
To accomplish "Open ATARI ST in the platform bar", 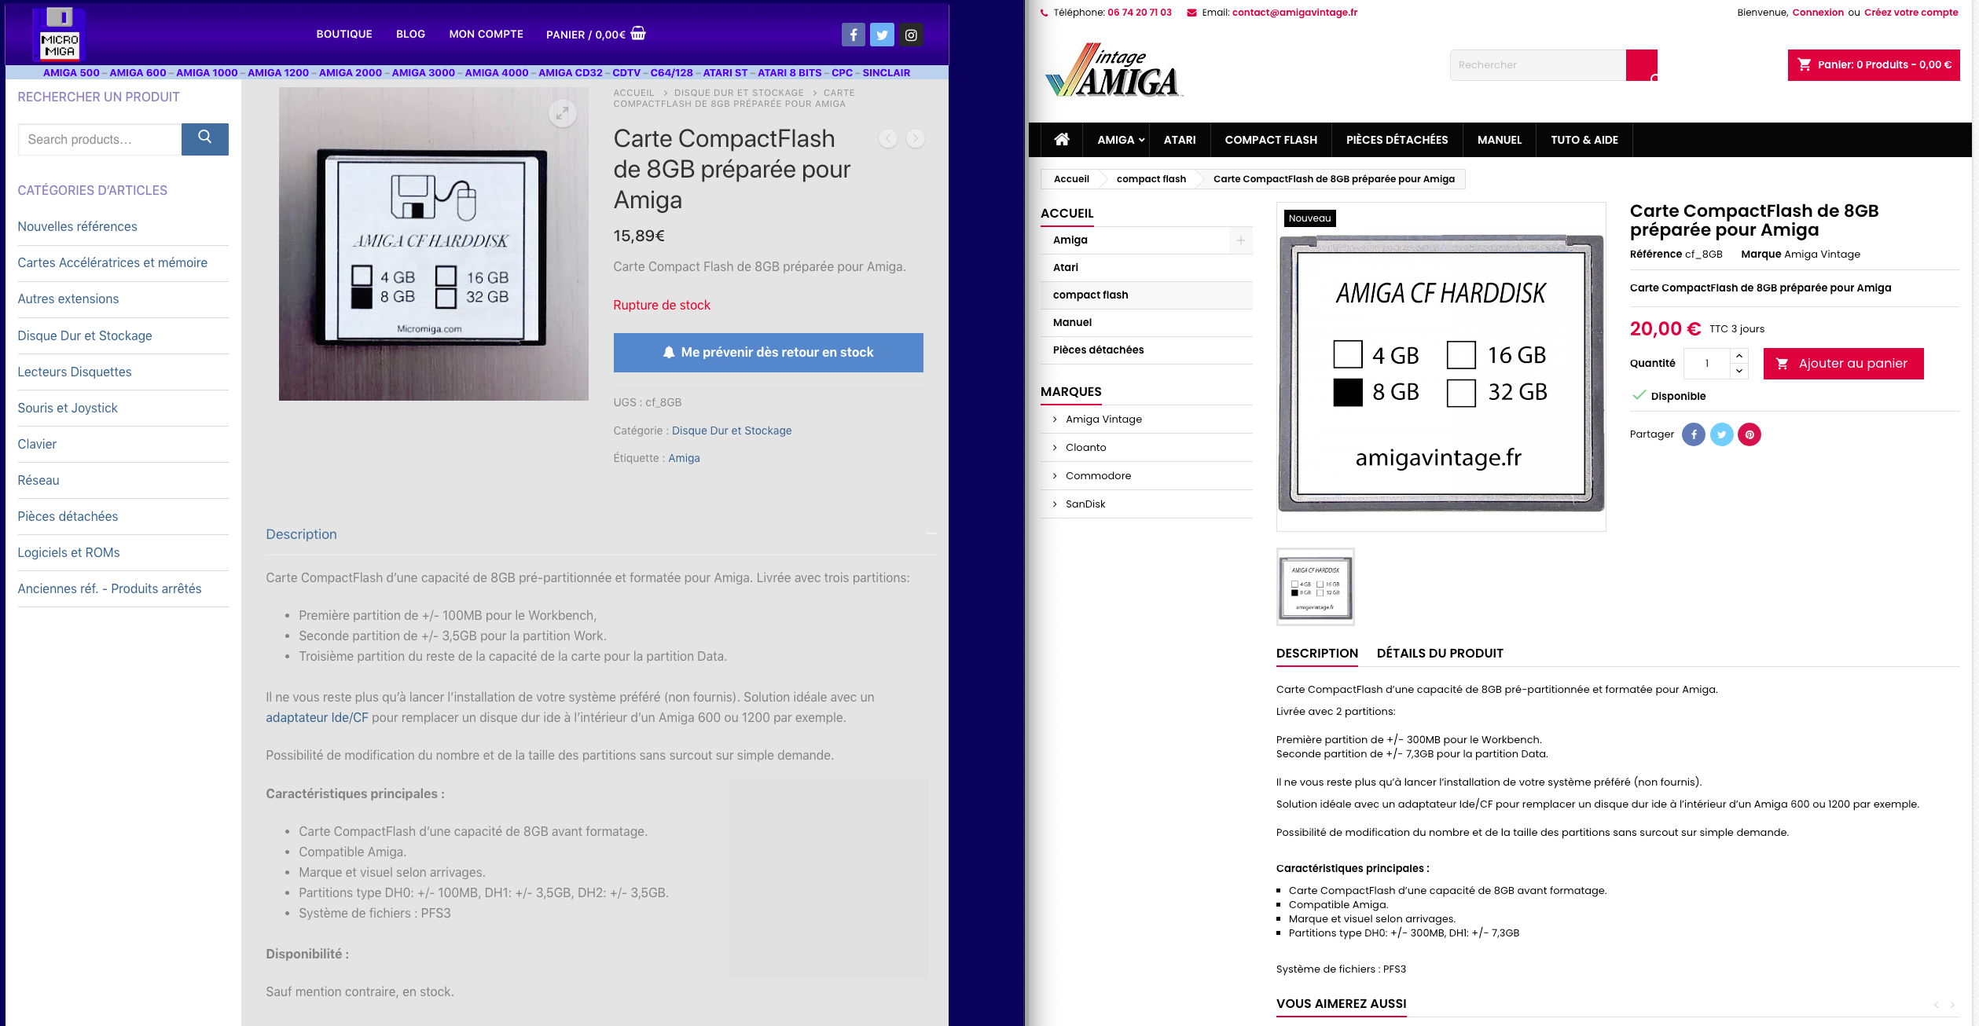I will [725, 72].
